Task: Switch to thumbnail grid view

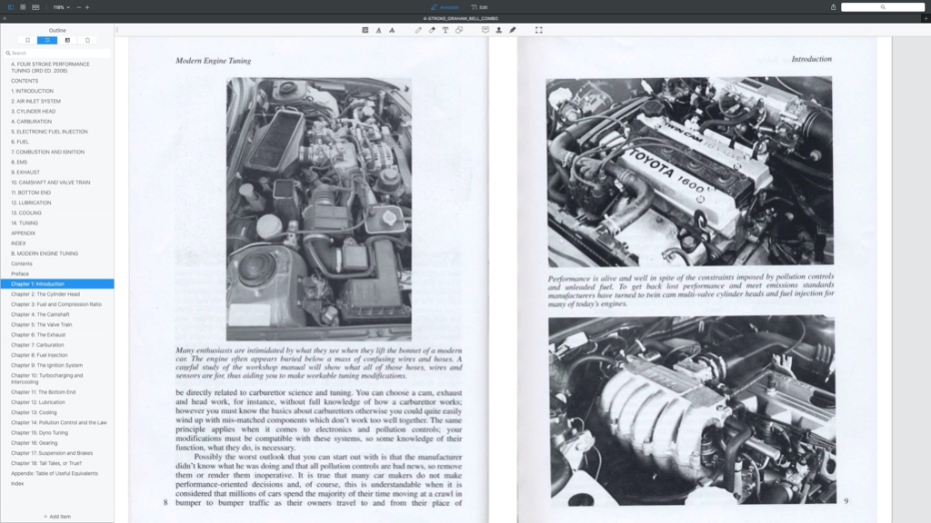Action: pos(23,7)
